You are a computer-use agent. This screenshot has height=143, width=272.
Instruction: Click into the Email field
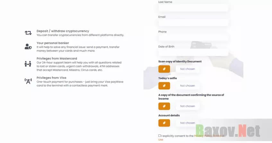[x=193, y=22]
